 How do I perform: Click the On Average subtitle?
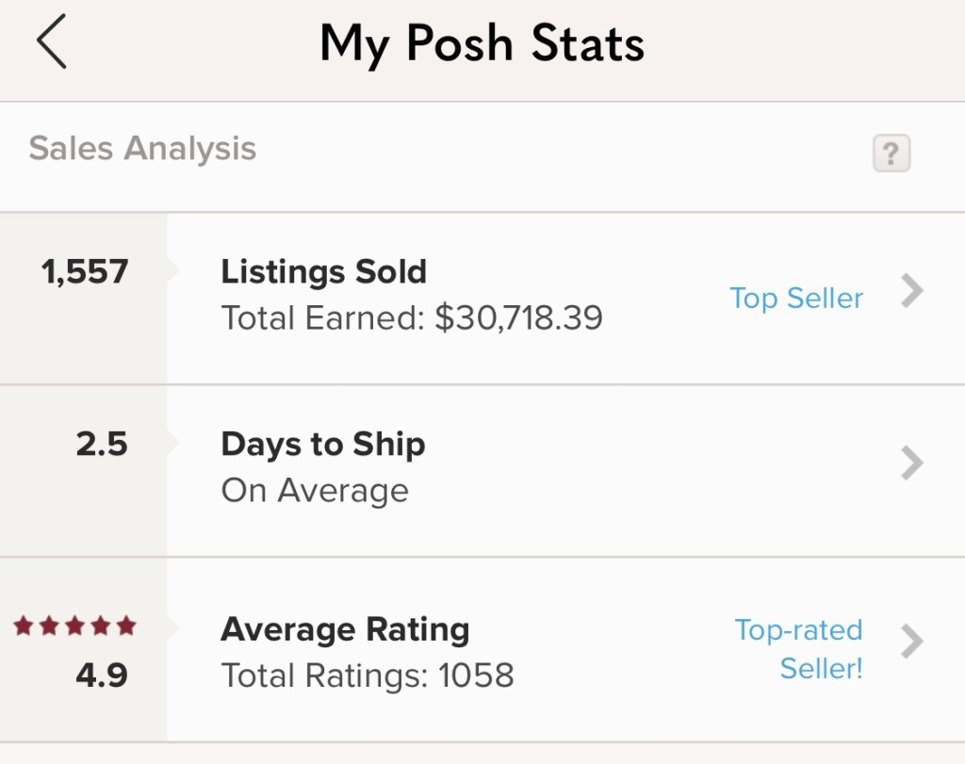(315, 491)
